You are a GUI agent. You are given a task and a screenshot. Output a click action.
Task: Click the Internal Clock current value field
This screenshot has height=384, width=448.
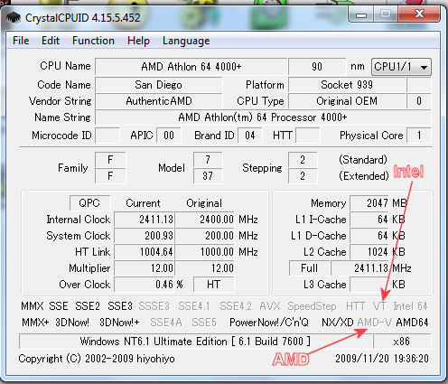pos(145,220)
